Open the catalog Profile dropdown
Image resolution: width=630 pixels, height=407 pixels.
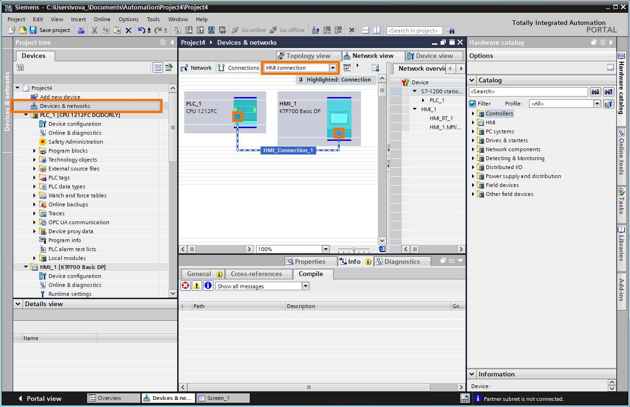coord(597,104)
